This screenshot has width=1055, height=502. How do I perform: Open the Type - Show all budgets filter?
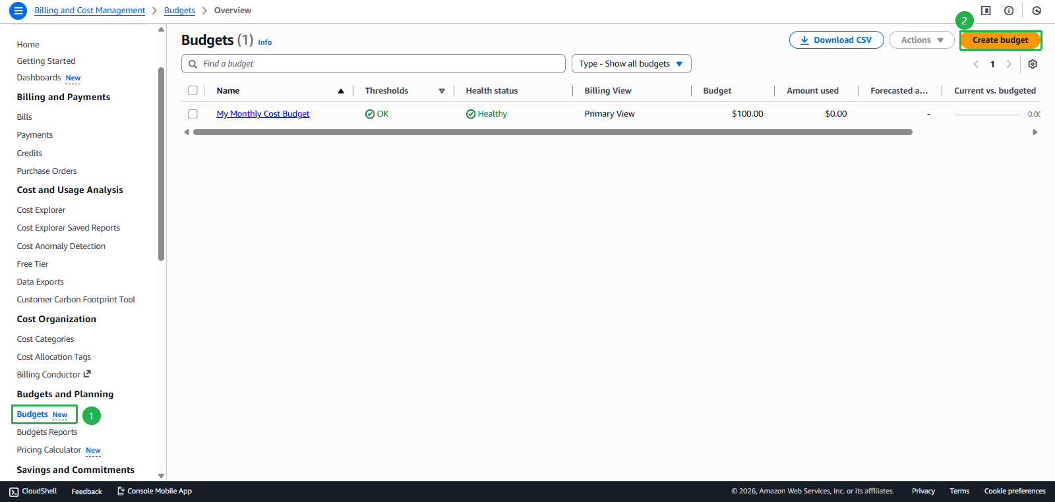pyautogui.click(x=631, y=64)
